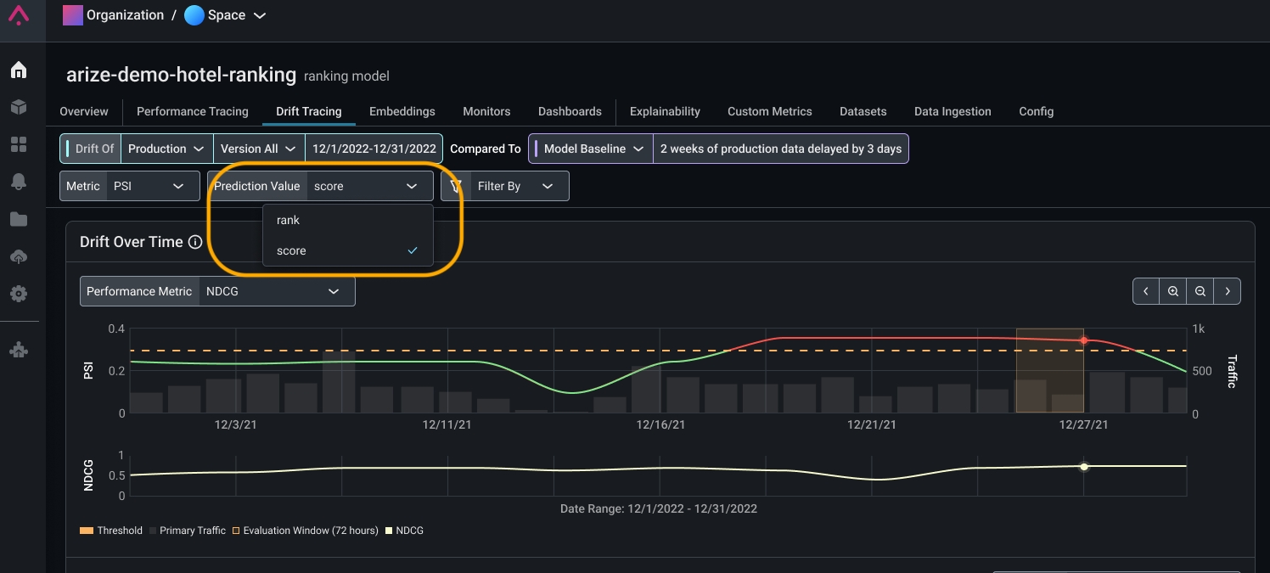The image size is (1270, 573).
Task: Click the chart zoom in magnifier
Action: (1173, 291)
